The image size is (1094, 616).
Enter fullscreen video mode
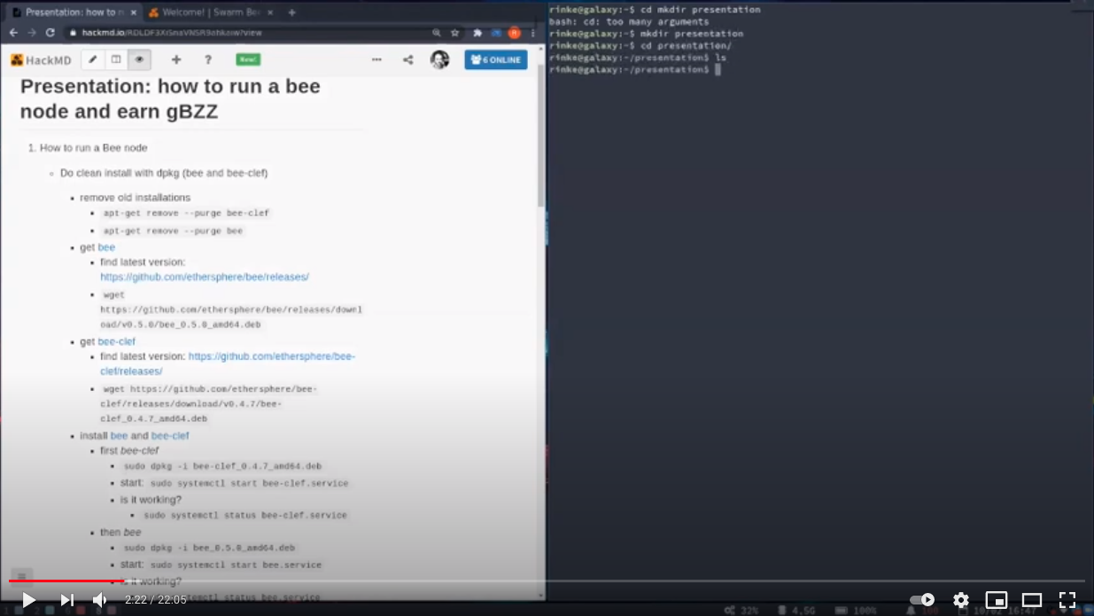(x=1067, y=600)
